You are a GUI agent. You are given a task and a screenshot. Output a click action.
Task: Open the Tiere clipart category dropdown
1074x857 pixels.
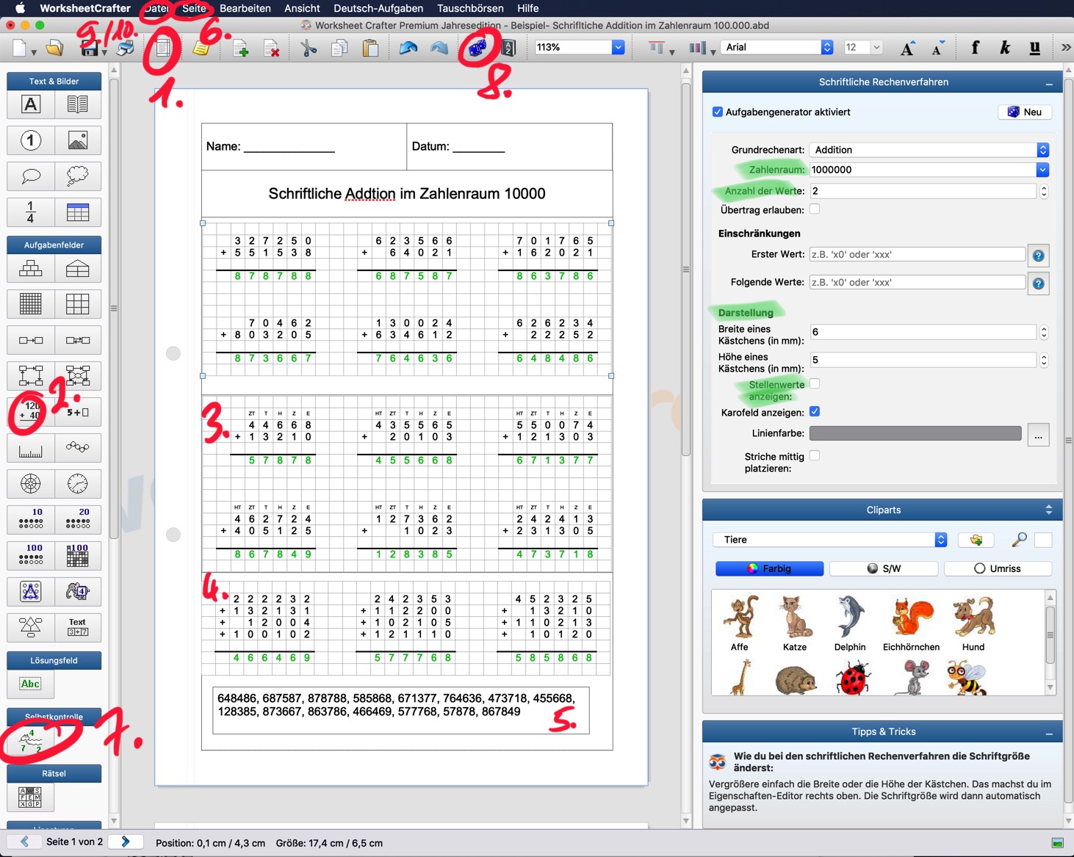(829, 540)
